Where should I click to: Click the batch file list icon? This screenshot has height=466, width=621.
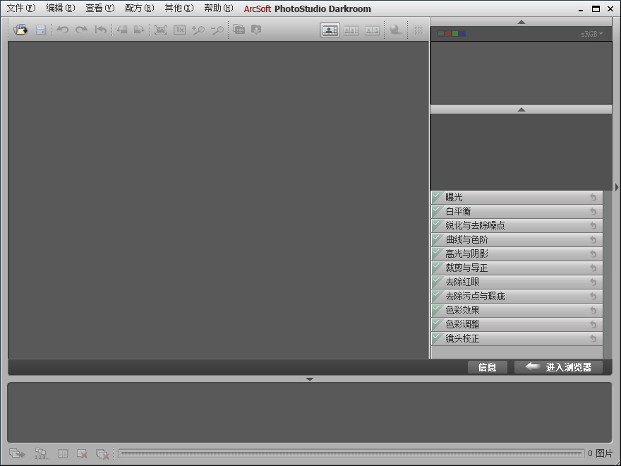tap(239, 30)
